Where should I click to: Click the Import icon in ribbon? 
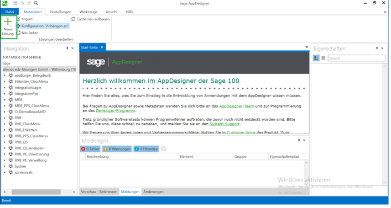tap(19, 19)
